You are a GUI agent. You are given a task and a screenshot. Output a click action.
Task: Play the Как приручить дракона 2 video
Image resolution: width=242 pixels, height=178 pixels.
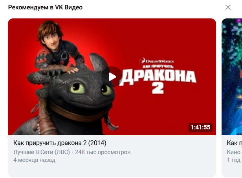[x=112, y=77]
